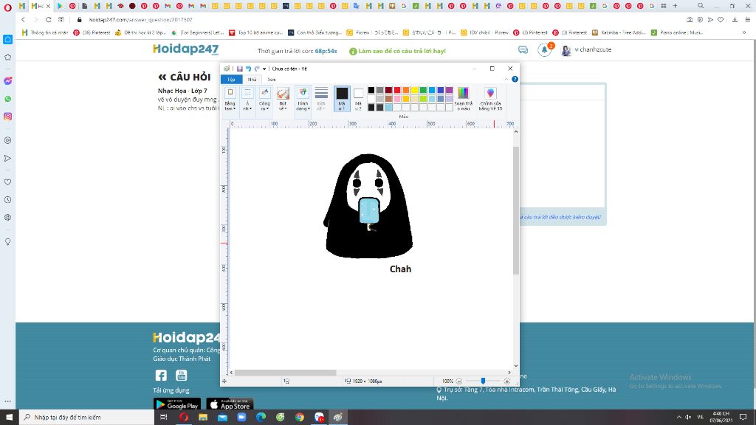Switch to the Nhà (Home) tab

click(252, 80)
